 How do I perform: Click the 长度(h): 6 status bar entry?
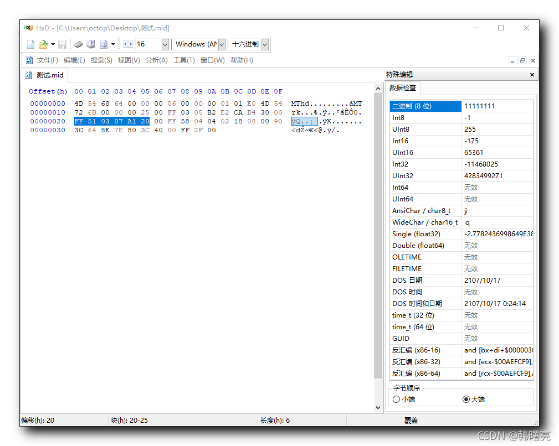pyautogui.click(x=275, y=421)
